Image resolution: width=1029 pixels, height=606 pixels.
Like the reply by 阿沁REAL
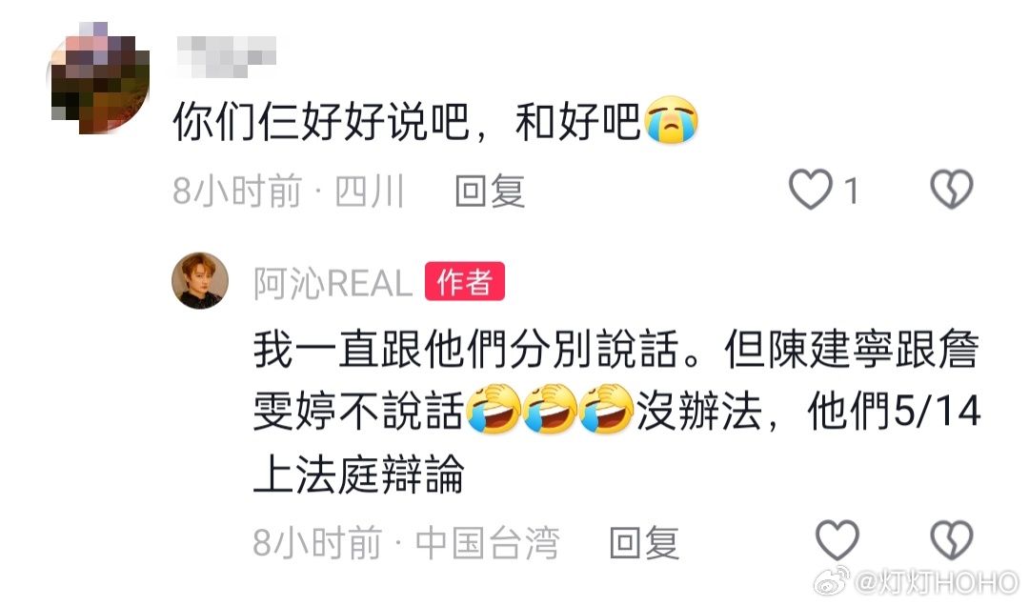[837, 540]
